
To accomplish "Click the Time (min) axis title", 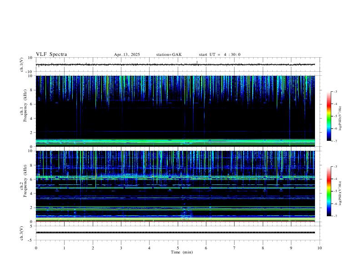I will (182, 252).
